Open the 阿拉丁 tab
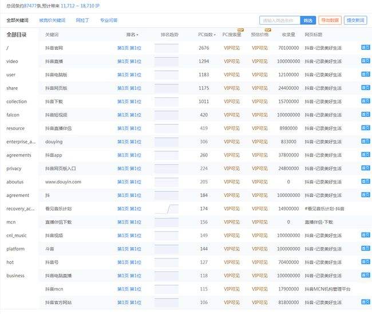The width and height of the screenshot is (372, 314). [x=82, y=21]
